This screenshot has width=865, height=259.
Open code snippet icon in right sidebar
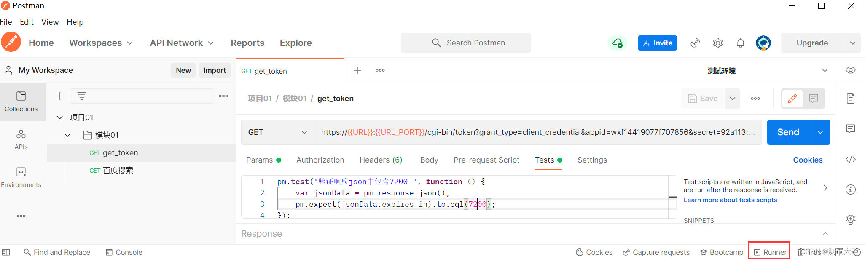(851, 159)
